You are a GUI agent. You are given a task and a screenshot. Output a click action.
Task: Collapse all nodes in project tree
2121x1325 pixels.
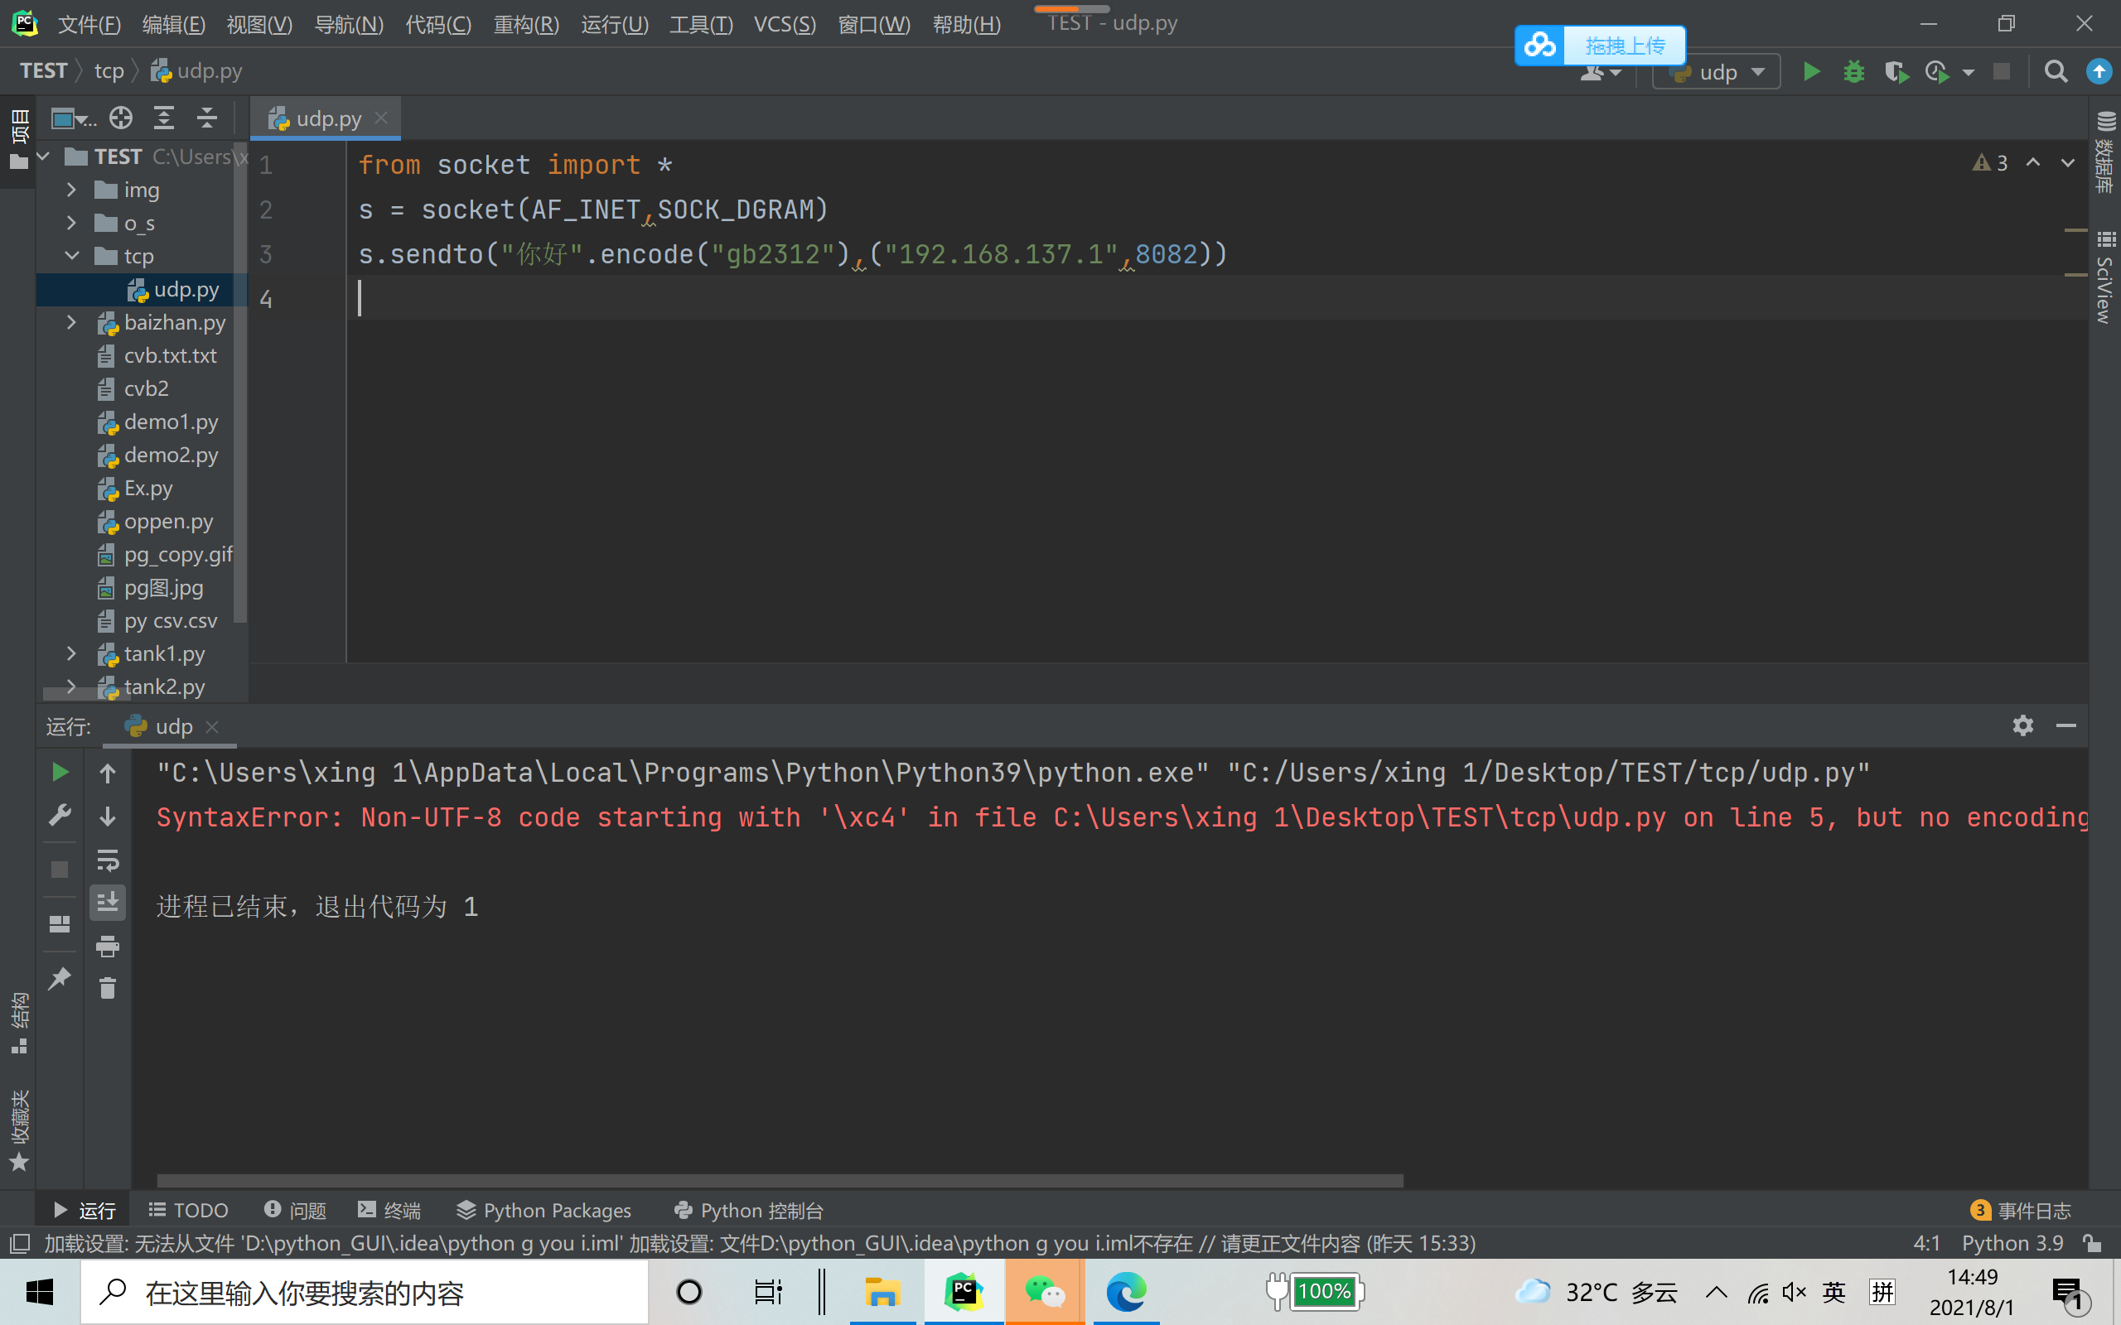coord(207,118)
